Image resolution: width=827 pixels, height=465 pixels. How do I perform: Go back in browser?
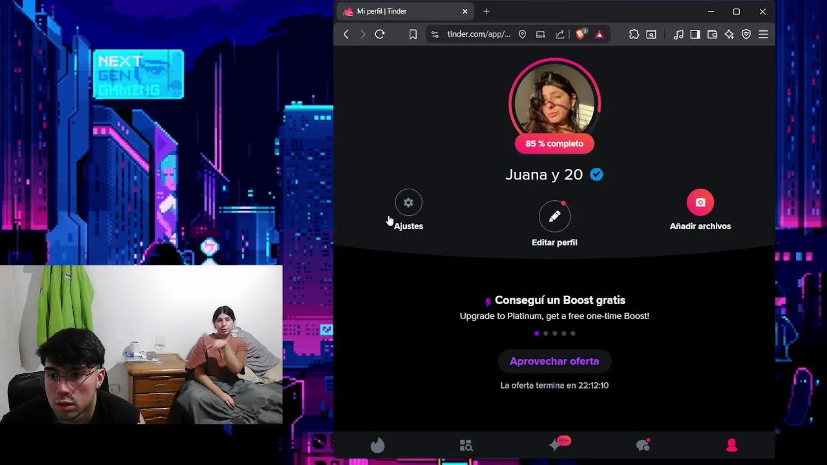click(x=346, y=34)
